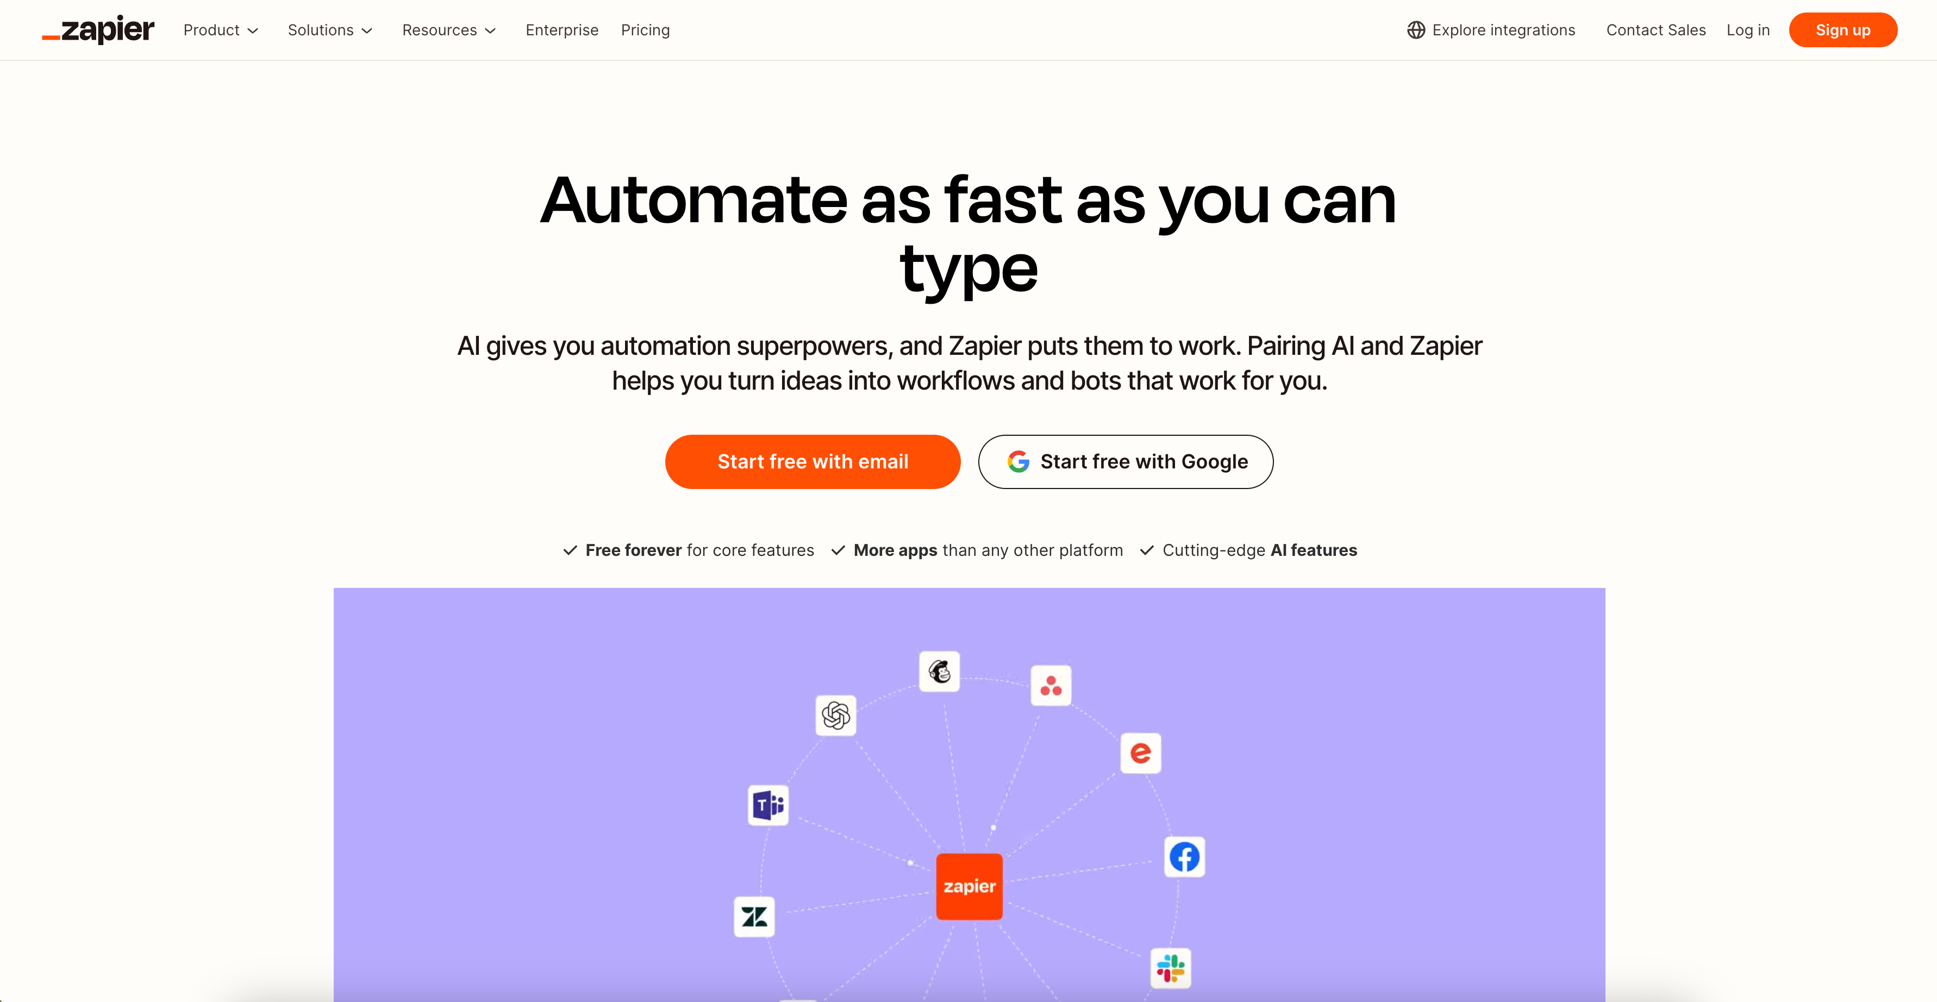Click Start free with email button
Screen dimensions: 1937x1002
pyautogui.click(x=813, y=461)
